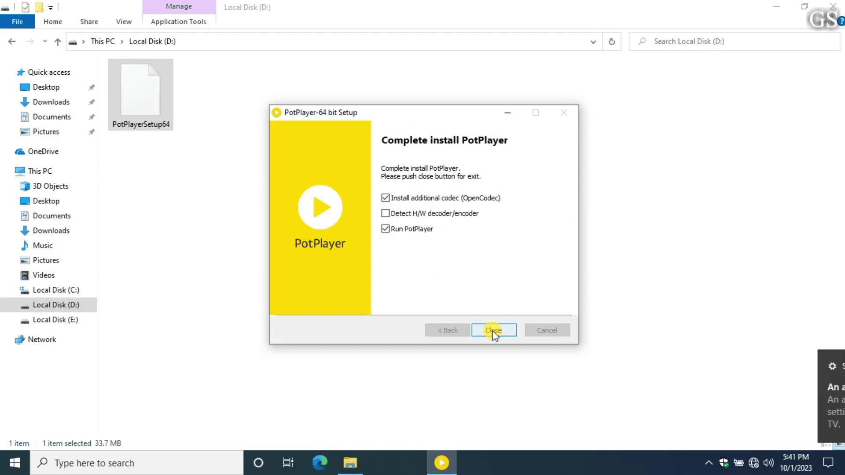845x475 pixels.
Task: Click the Back button in the installer
Action: pyautogui.click(x=447, y=330)
